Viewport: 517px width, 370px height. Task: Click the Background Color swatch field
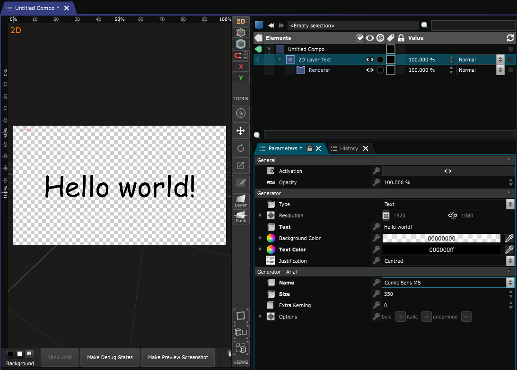tap(441, 238)
